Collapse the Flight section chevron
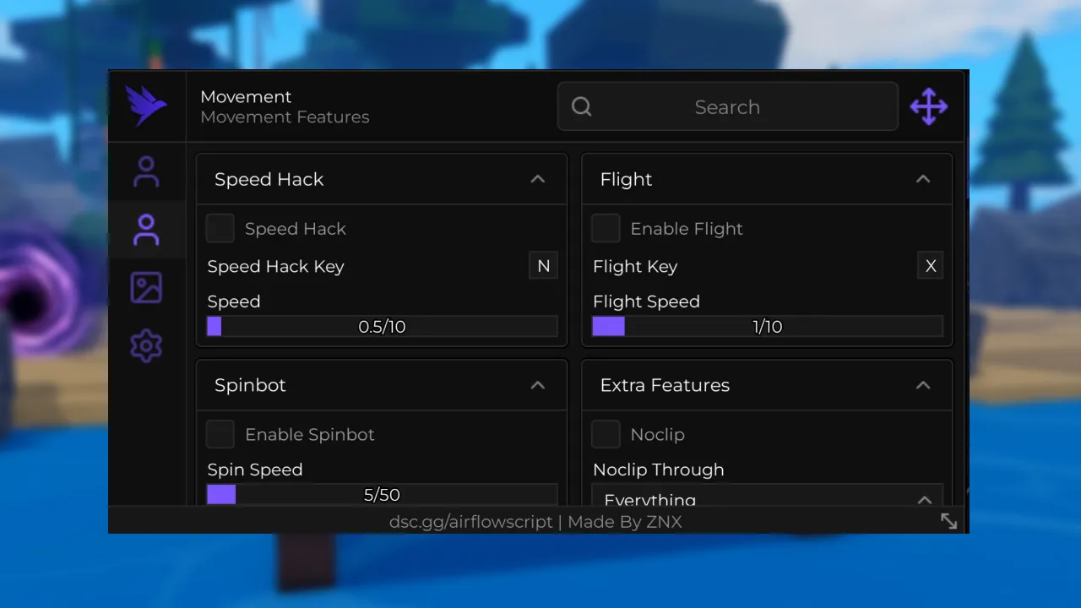The height and width of the screenshot is (608, 1081). 923,179
